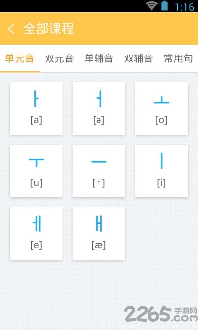This screenshot has width=198, height=330.
Task: Tap the 1:16 clock in status bar
Action: (x=184, y=7)
